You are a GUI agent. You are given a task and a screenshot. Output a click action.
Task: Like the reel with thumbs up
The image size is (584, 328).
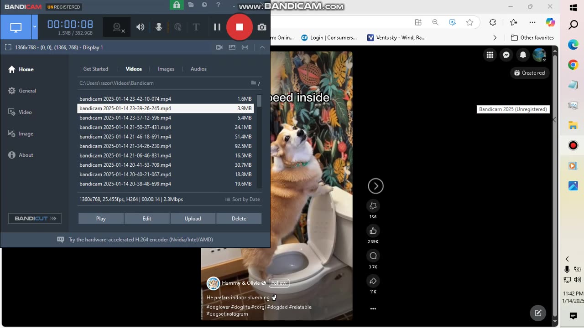[x=373, y=231]
